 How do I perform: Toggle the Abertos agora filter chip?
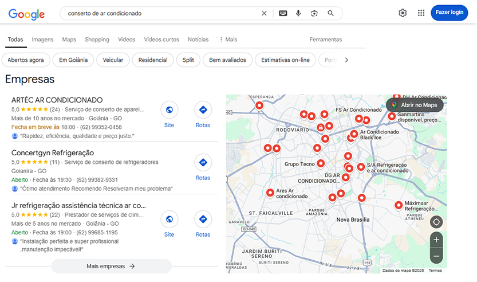click(26, 60)
